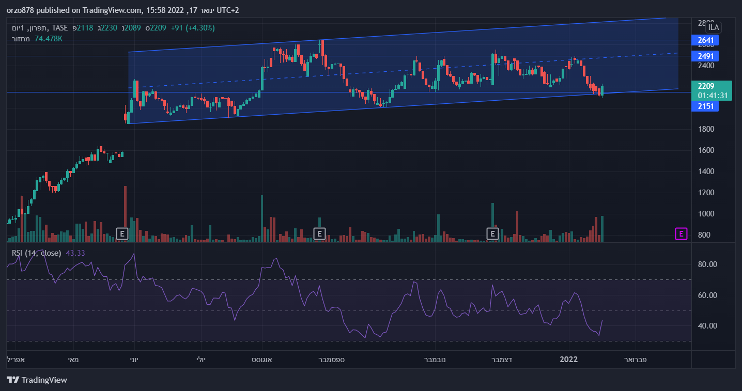The image size is (742, 391).
Task: Click the earnings E marker near December
Action: click(x=493, y=233)
